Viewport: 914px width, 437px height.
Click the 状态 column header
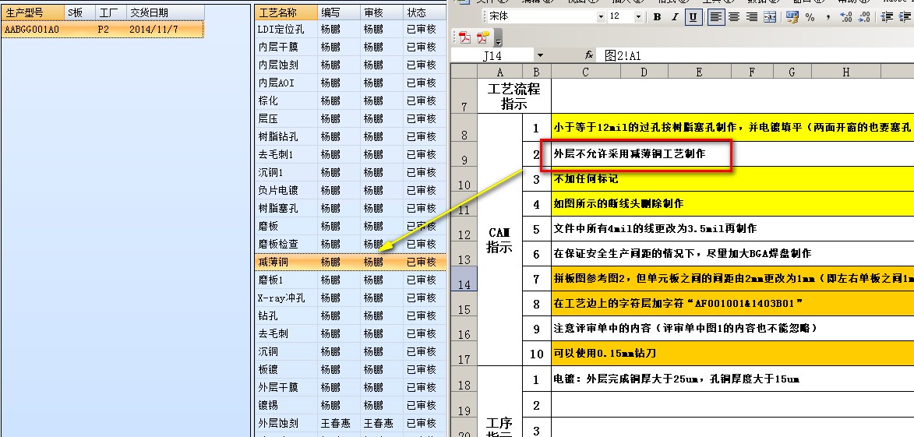tap(425, 12)
